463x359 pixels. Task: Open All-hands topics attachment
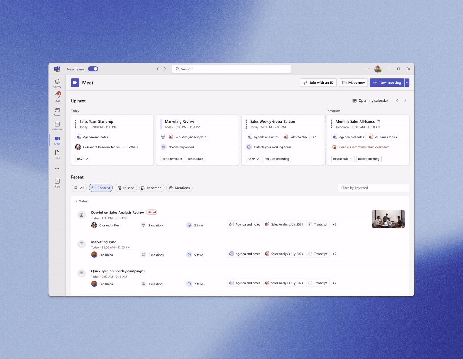[383, 137]
